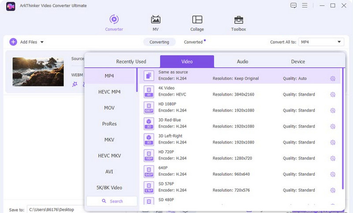Viewport: 353px width, 213px height.
Task: Click the format Search box
Action: (x=112, y=201)
